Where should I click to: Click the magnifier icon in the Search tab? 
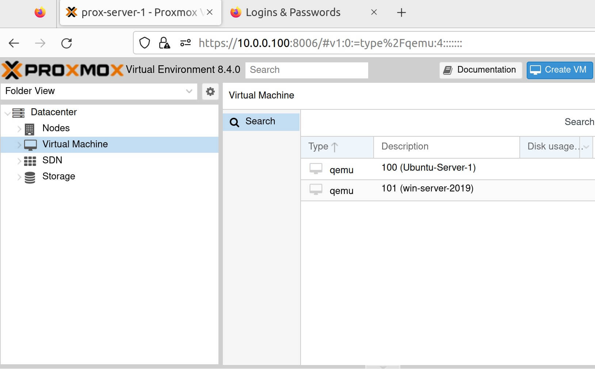[x=234, y=122]
